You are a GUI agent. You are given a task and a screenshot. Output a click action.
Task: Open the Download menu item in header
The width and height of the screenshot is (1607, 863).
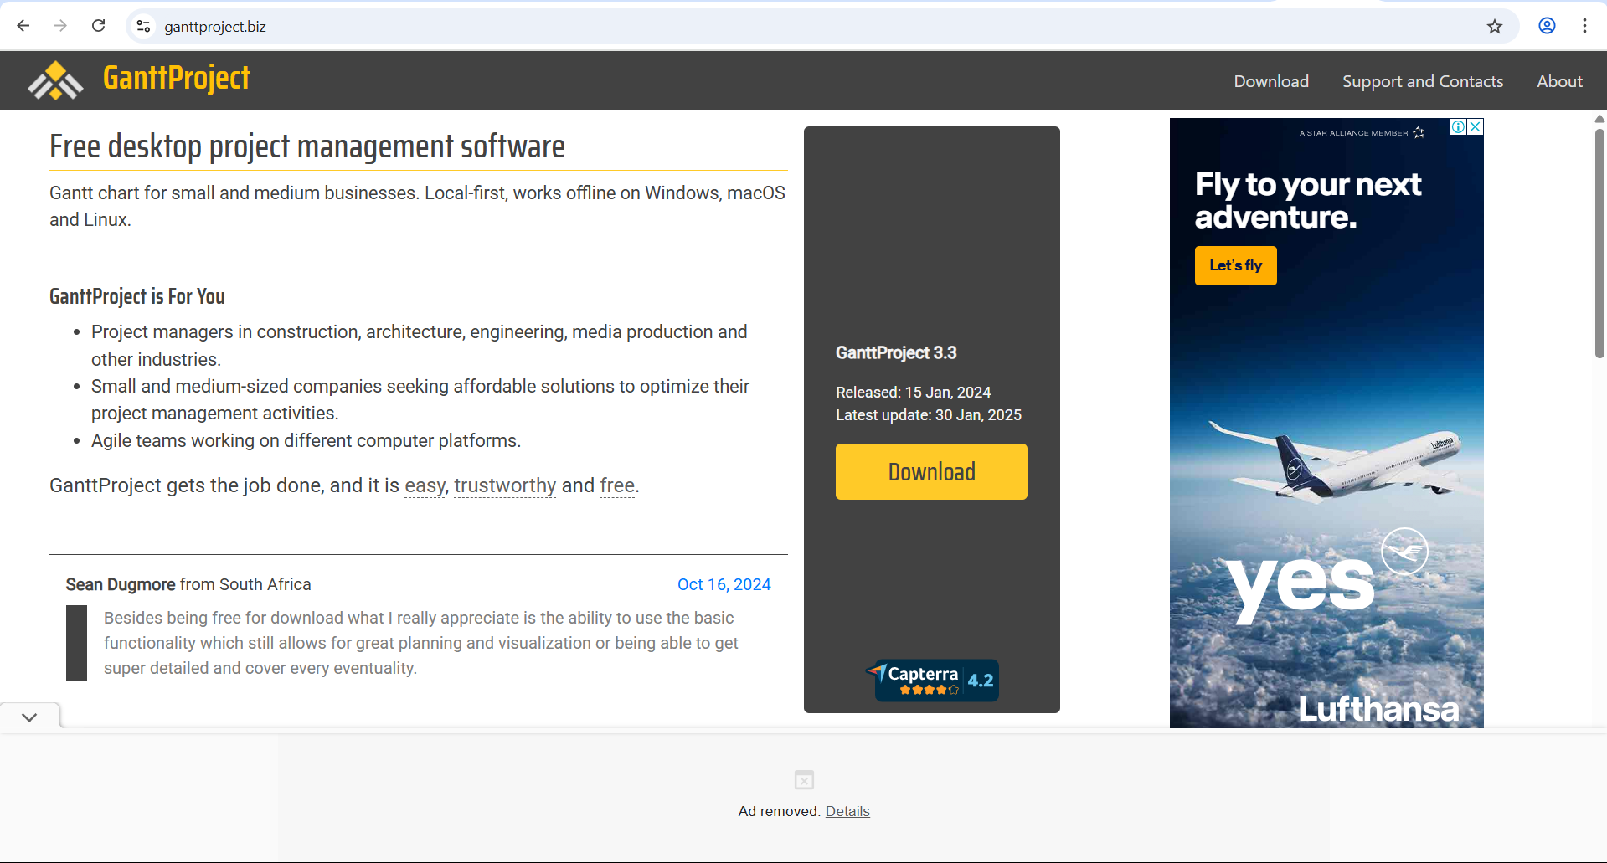click(1271, 81)
